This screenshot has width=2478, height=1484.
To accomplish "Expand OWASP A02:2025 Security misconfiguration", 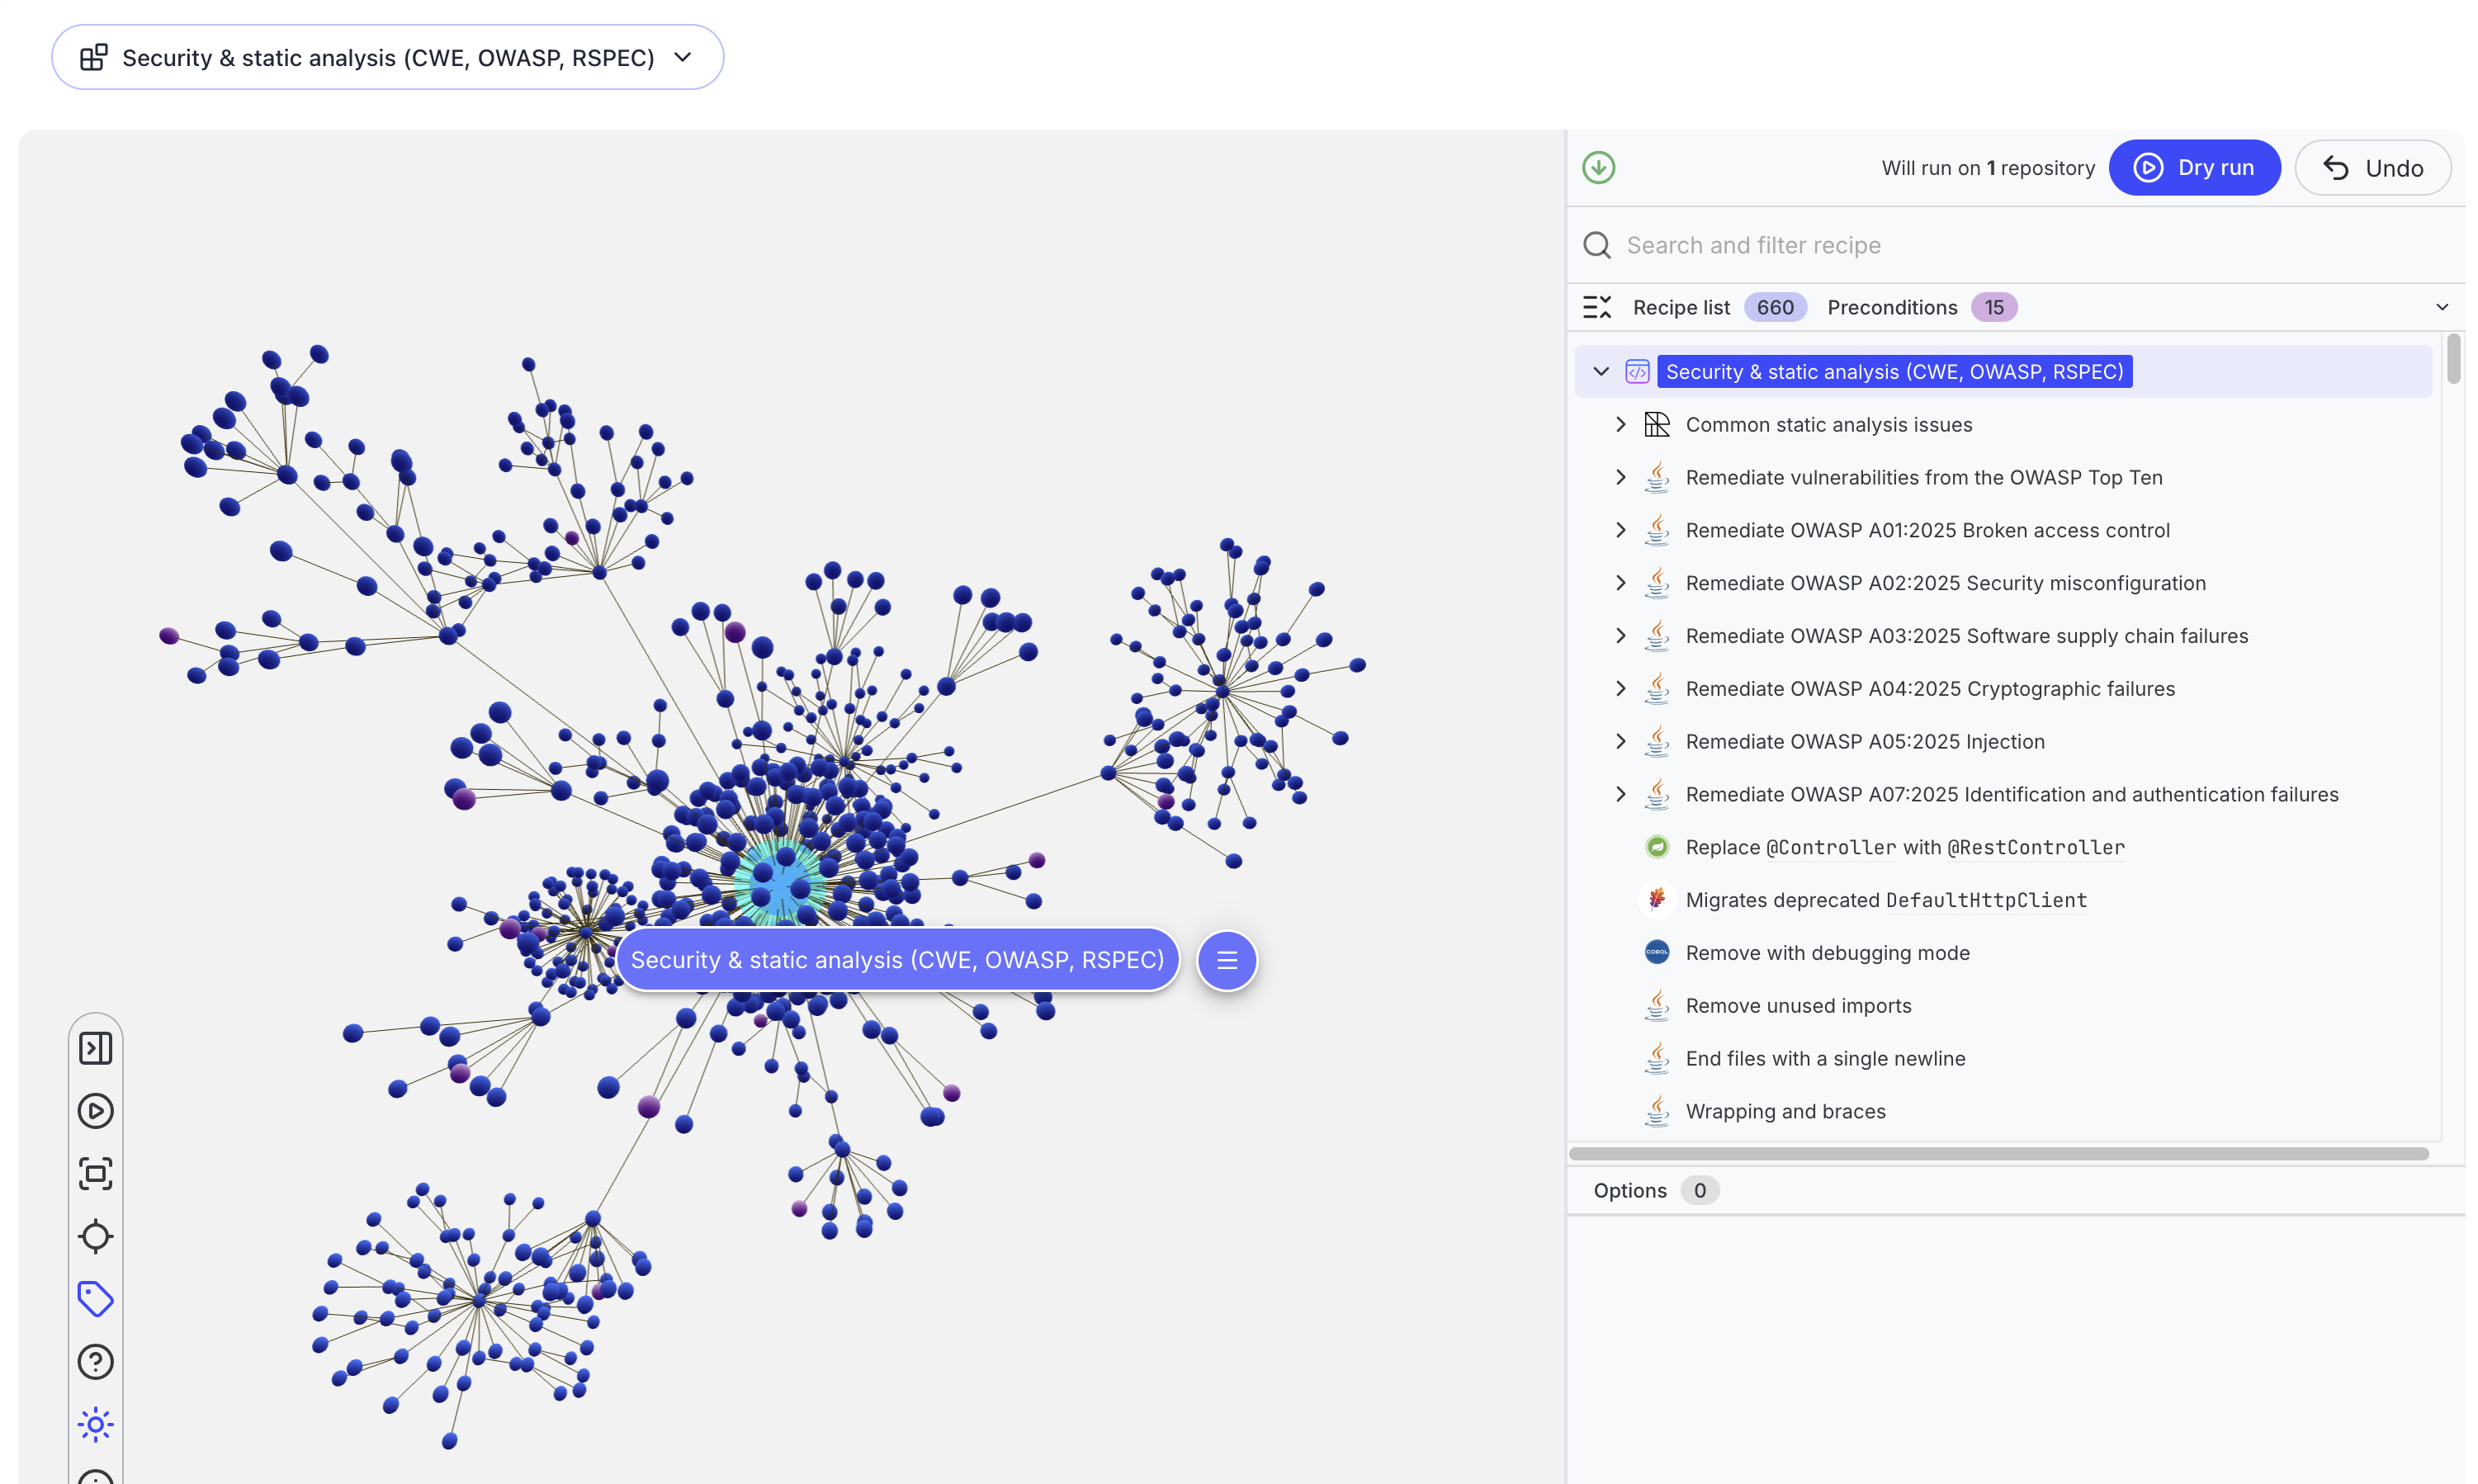I will 1620,583.
